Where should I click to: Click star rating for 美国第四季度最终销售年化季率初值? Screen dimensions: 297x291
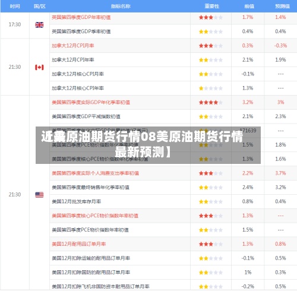point(211,188)
